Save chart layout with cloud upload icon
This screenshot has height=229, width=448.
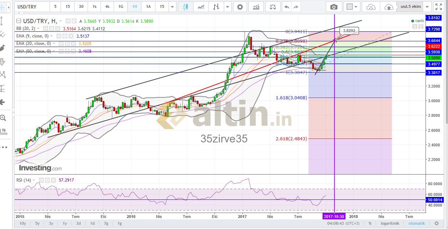click(x=389, y=7)
